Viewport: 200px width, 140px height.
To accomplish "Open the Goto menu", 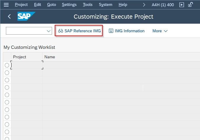I will click(x=51, y=5).
